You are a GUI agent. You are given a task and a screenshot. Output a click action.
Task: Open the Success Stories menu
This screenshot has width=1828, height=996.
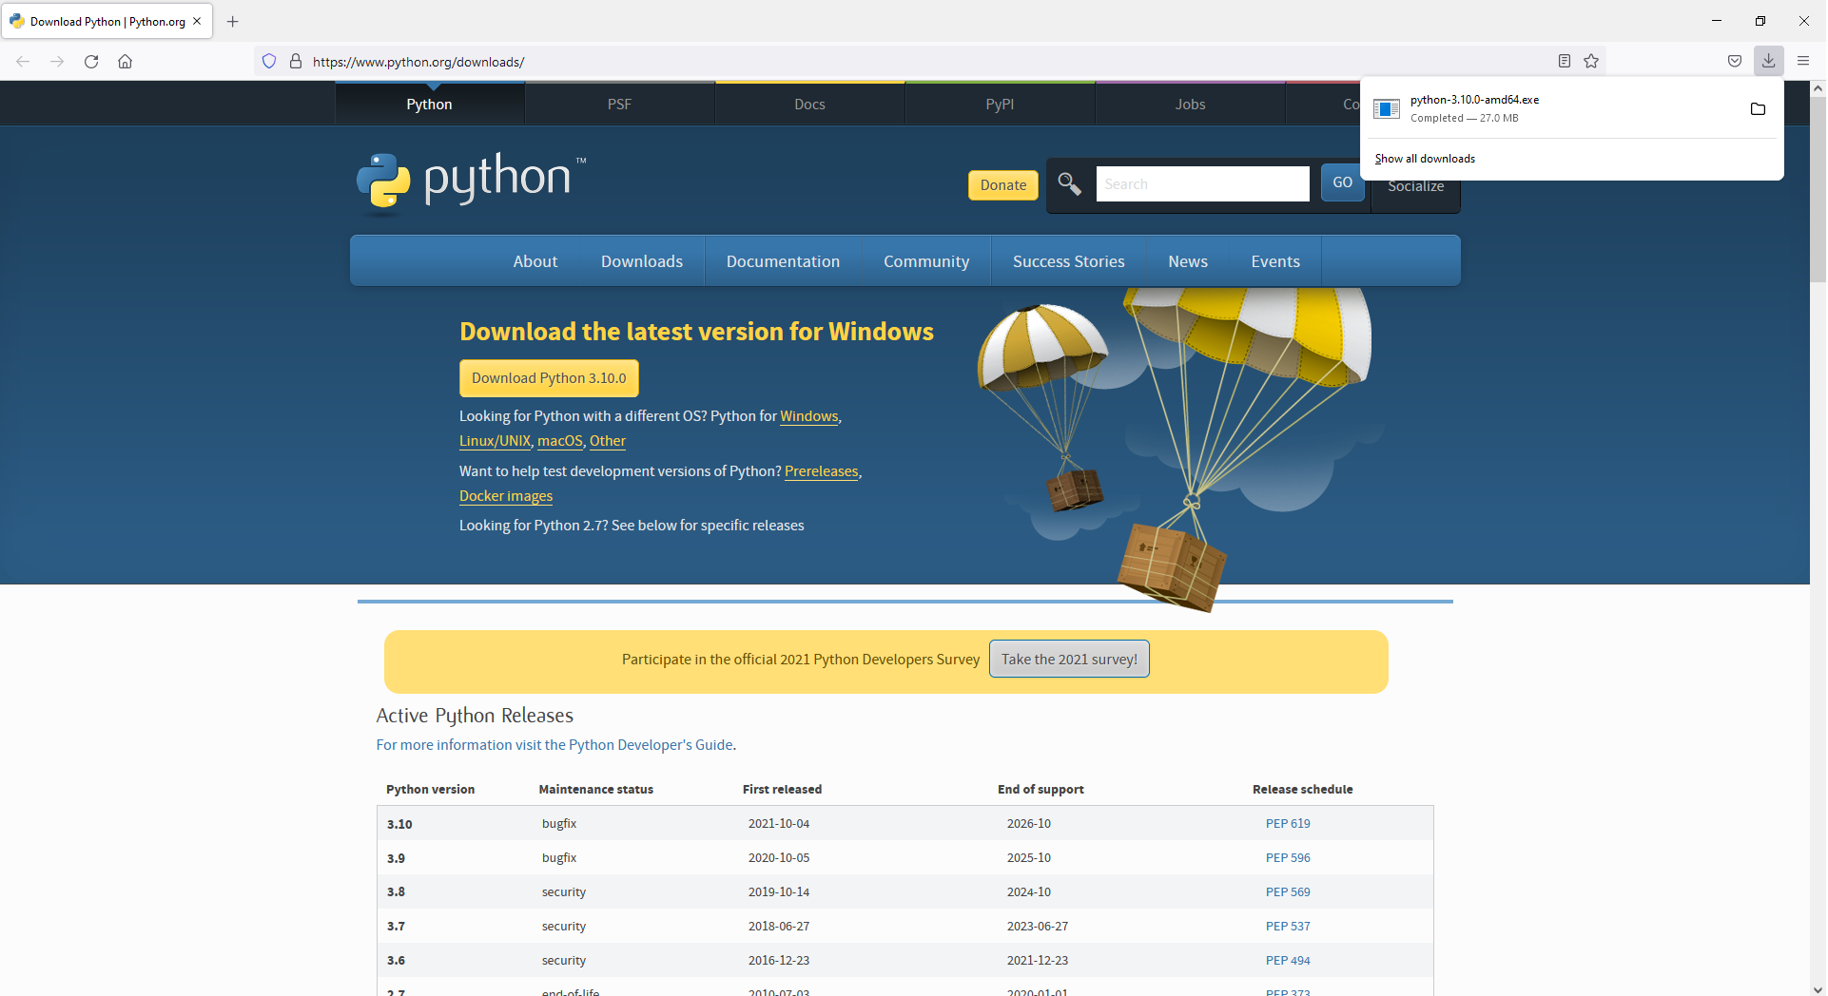1069,261
